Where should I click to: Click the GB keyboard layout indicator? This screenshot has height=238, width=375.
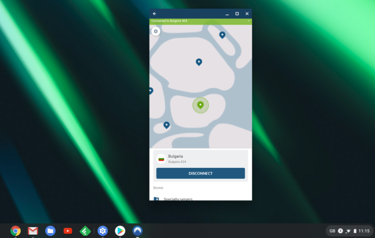pyautogui.click(x=332, y=231)
